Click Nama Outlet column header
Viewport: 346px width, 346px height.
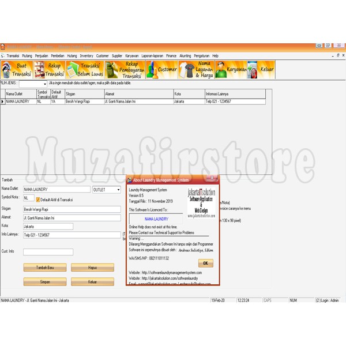(x=21, y=94)
